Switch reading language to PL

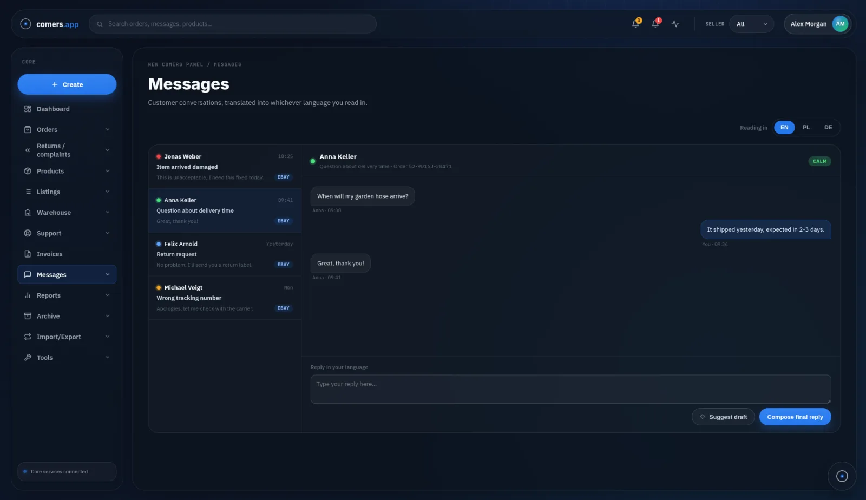coord(806,128)
